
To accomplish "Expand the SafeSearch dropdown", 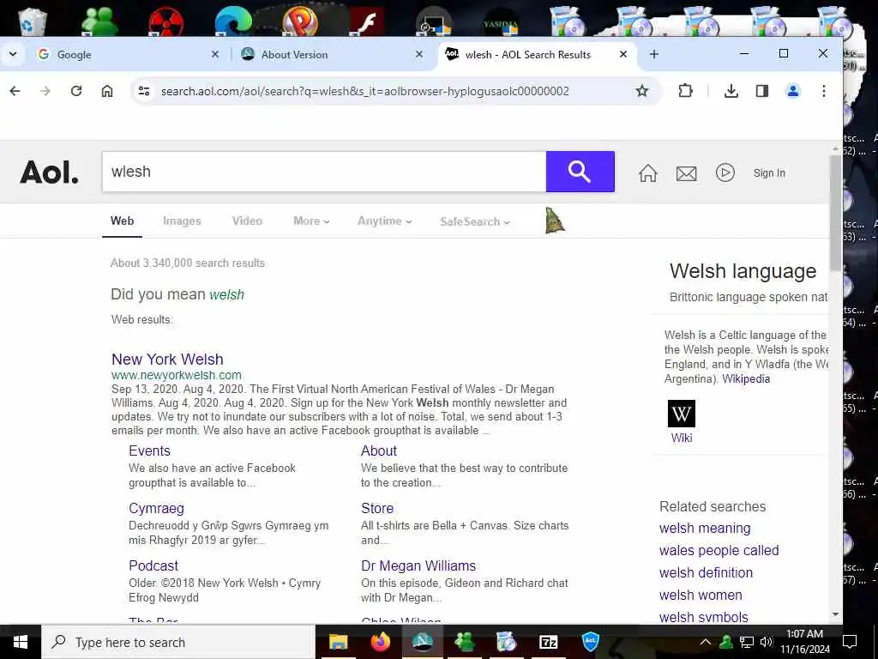I will point(475,221).
